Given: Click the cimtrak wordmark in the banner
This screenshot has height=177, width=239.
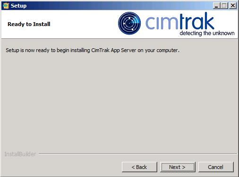Looking at the screenshot, I should point(180,21).
